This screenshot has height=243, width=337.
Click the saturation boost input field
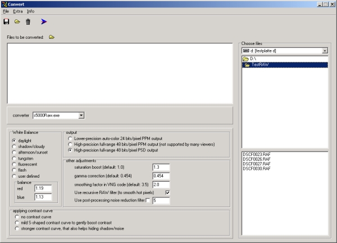161,168
